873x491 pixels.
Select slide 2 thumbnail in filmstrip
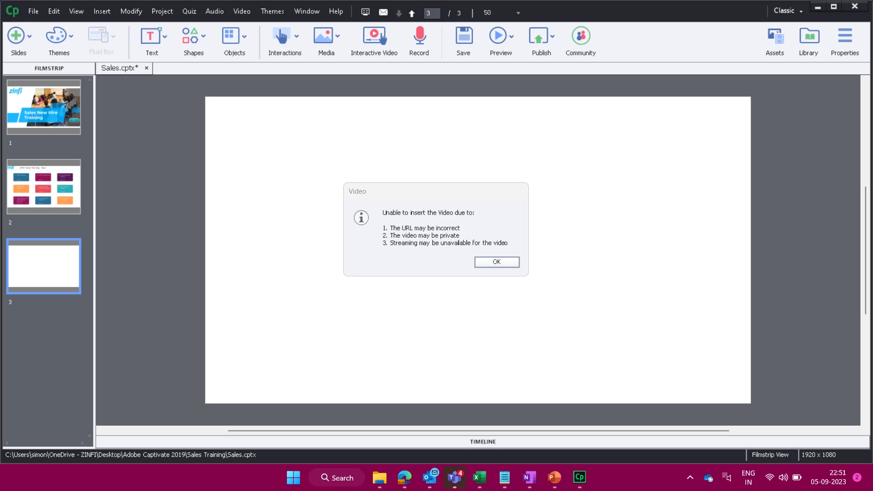(x=44, y=186)
